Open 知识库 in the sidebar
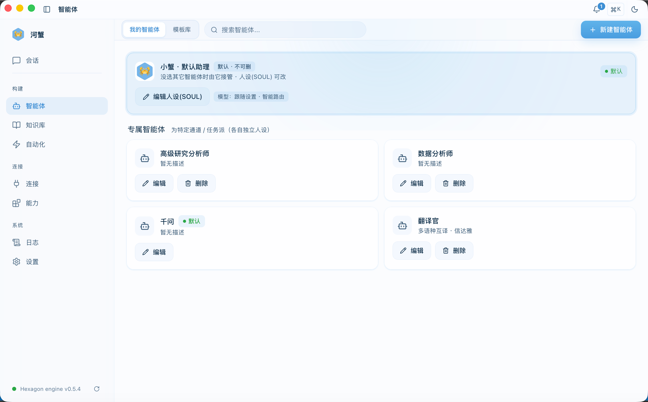This screenshot has height=402, width=648. click(x=57, y=125)
